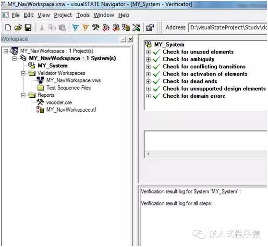Click the MY_System icon in Workspace tree
Viewport: 268px width, 247px height.
[32, 65]
